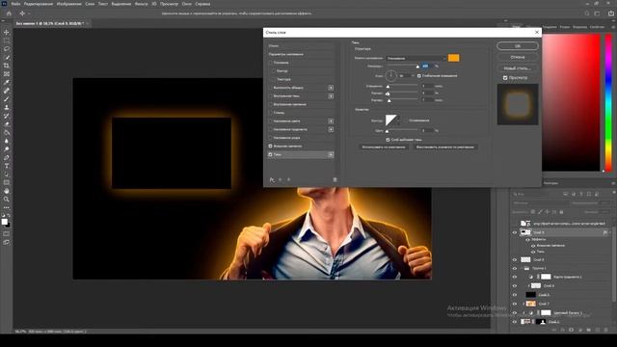Image resolution: width=617 pixels, height=347 pixels.
Task: Click the shadow angle dial
Action: click(390, 75)
